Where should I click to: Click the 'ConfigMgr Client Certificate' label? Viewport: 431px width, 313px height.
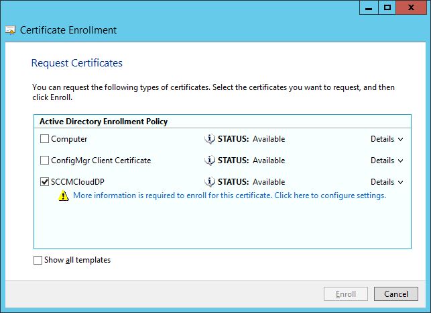[101, 161]
